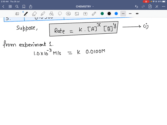Tap the handwritten word 'Suppose,'

pyautogui.click(x=27, y=28)
